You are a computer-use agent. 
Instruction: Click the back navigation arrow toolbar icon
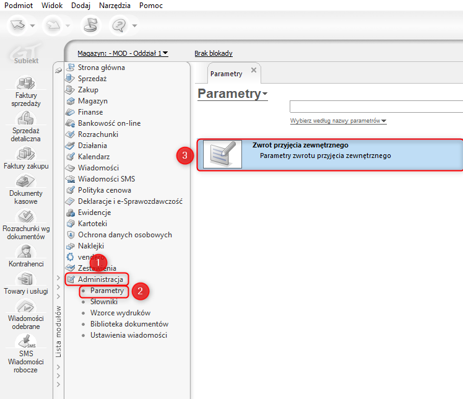(18, 25)
